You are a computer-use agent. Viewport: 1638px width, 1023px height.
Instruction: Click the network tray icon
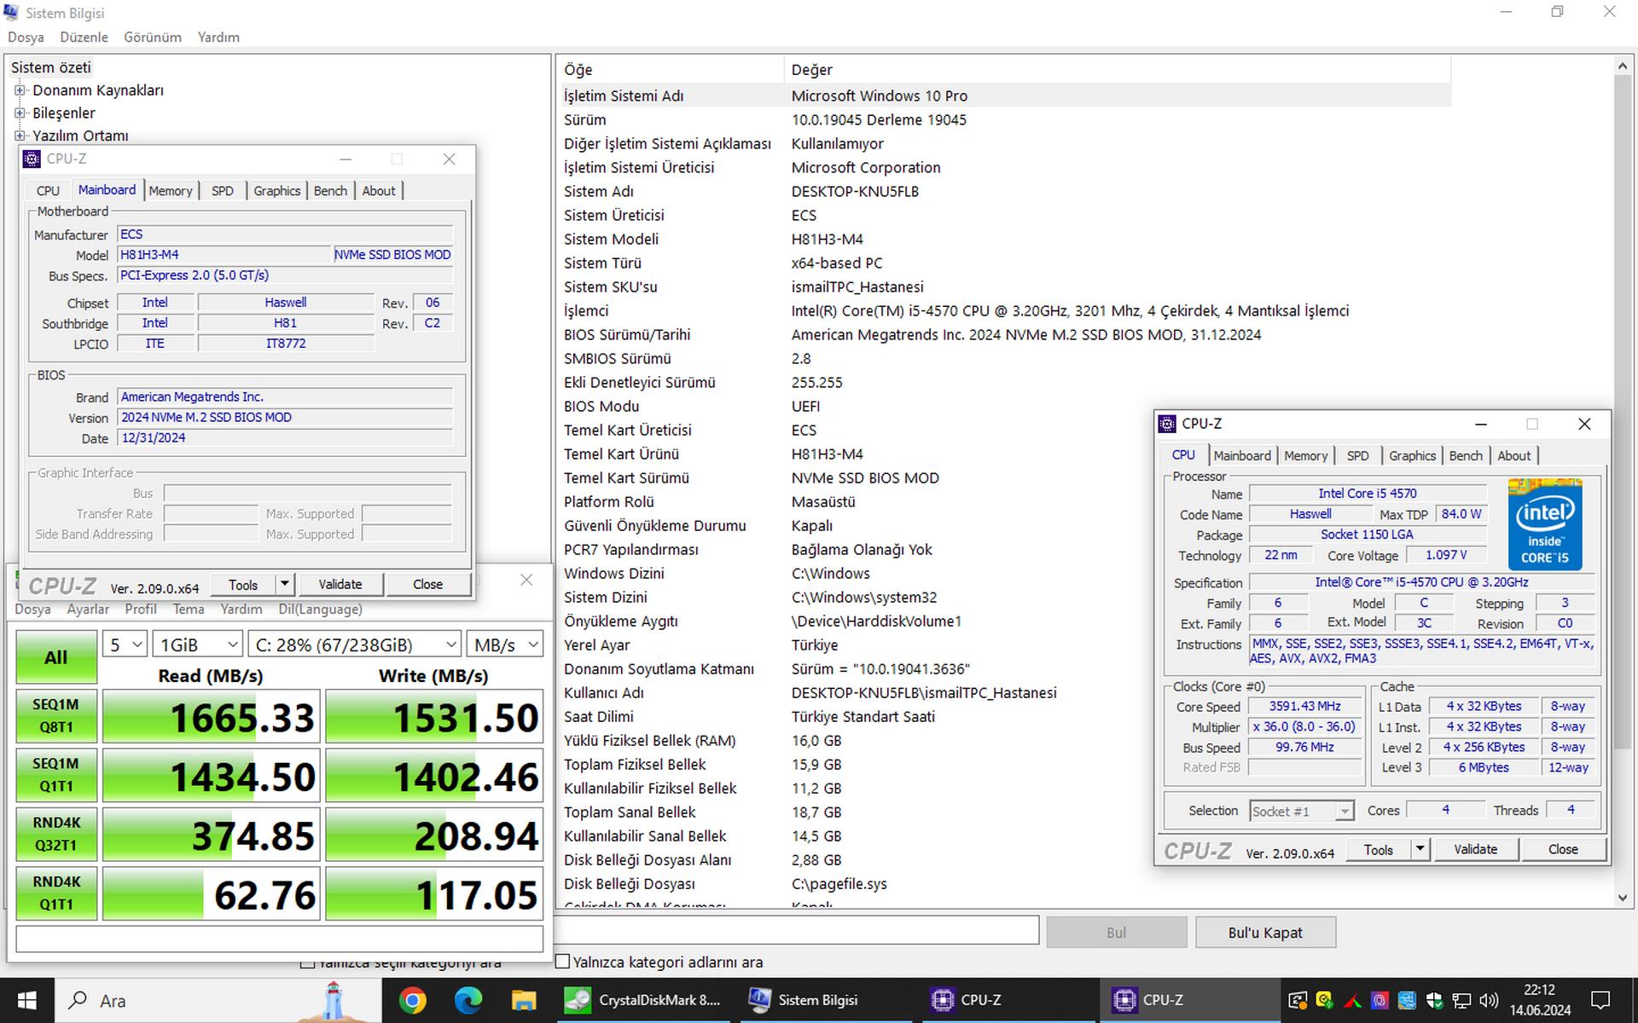coord(1461,1000)
